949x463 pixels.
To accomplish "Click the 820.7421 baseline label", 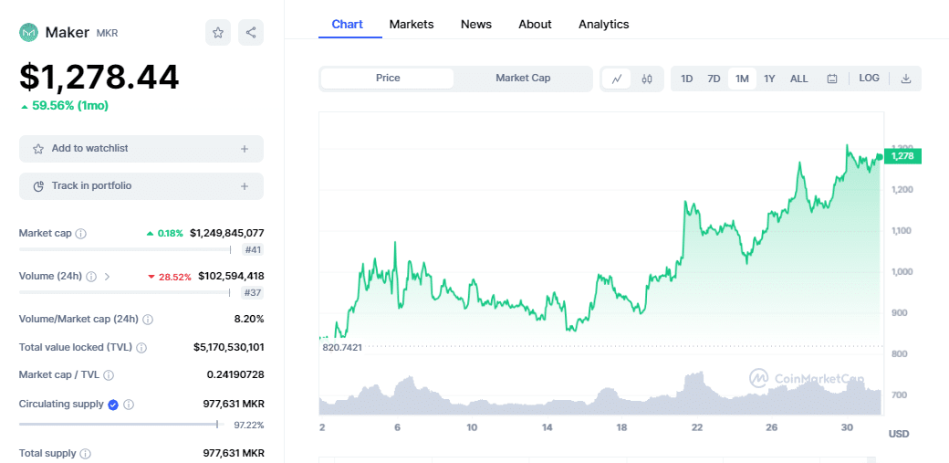I will coord(341,347).
